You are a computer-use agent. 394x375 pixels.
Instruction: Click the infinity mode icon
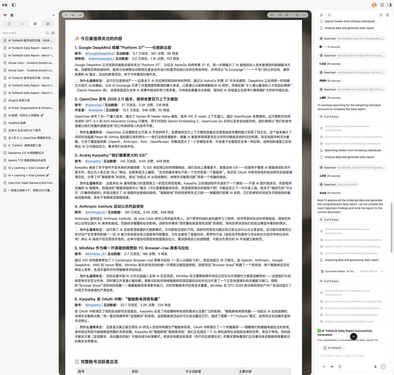click(332, 367)
